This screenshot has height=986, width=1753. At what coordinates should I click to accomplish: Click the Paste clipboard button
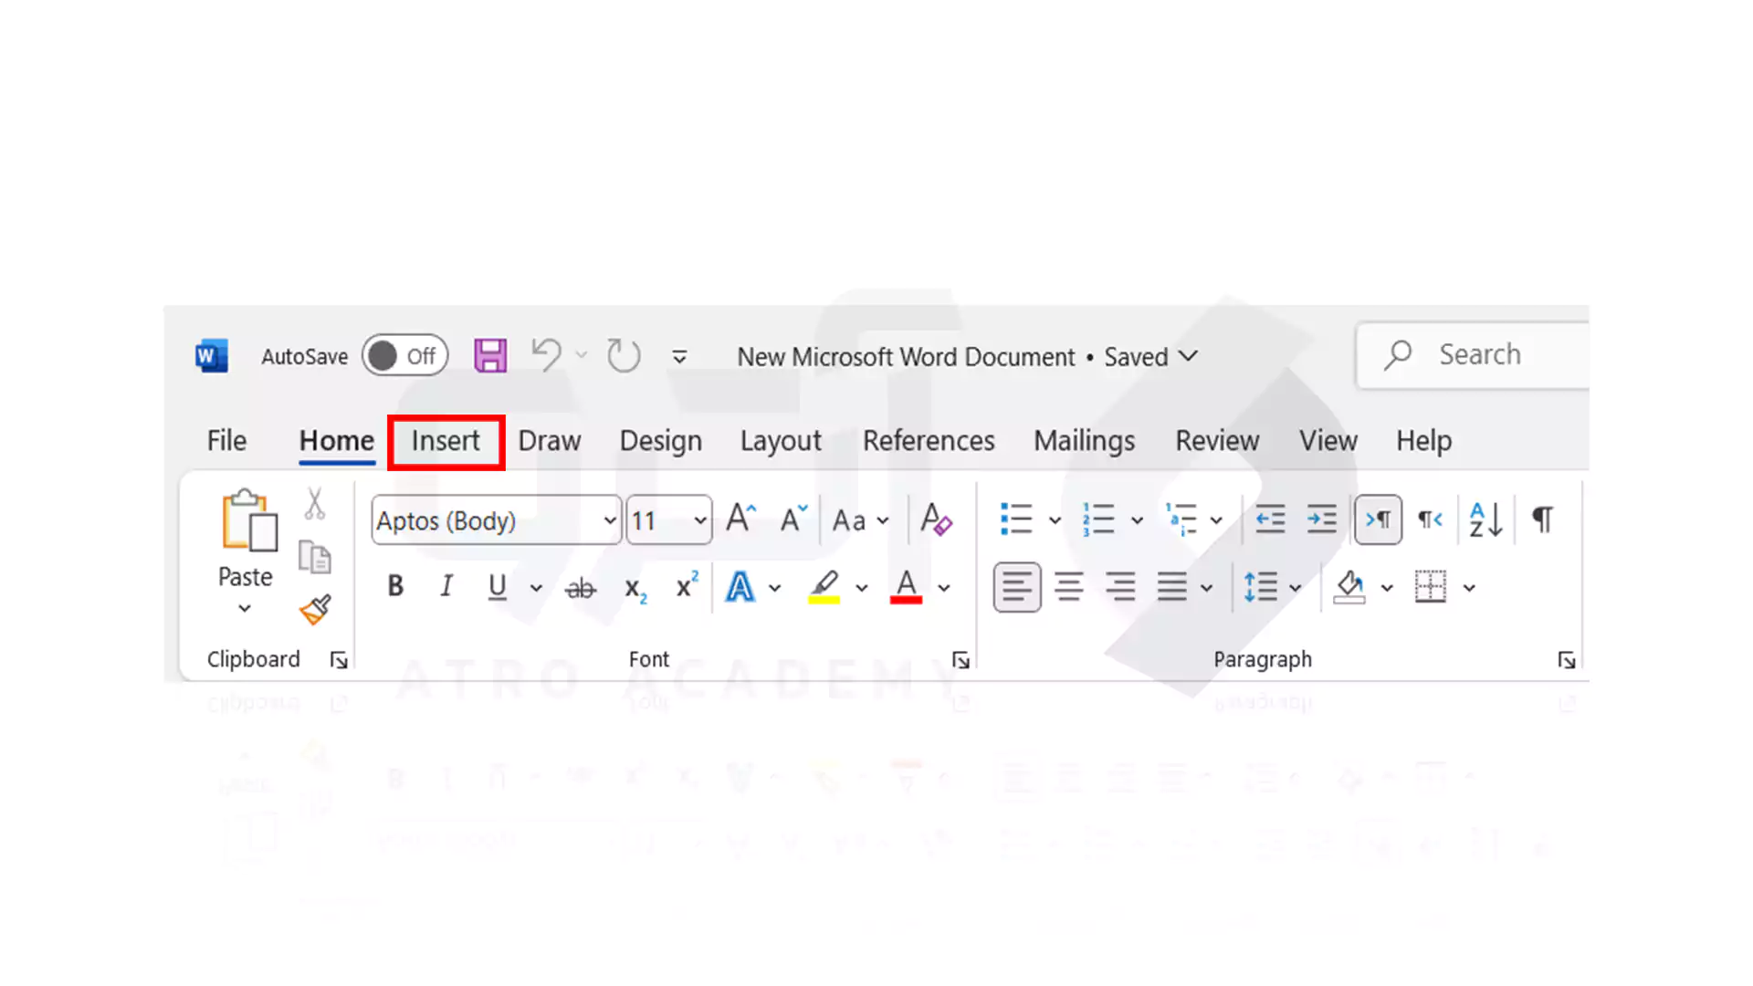click(248, 520)
